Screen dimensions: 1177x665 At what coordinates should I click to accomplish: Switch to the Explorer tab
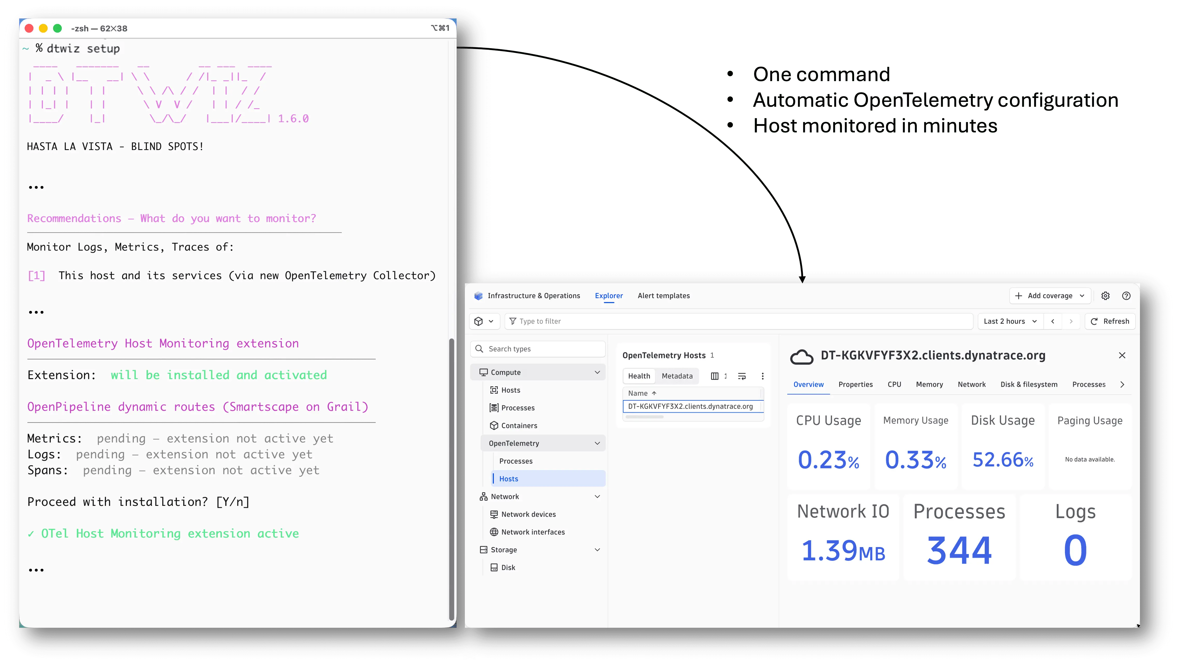[x=609, y=296]
